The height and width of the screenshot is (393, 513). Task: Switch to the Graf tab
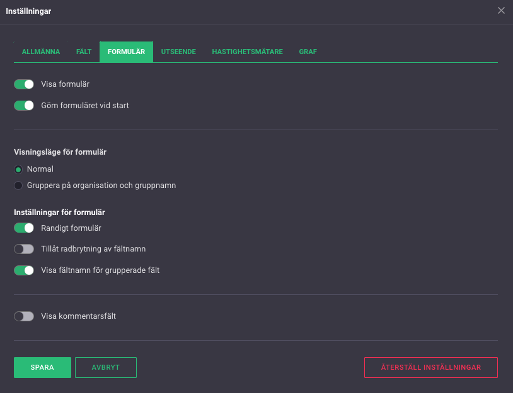pos(308,52)
